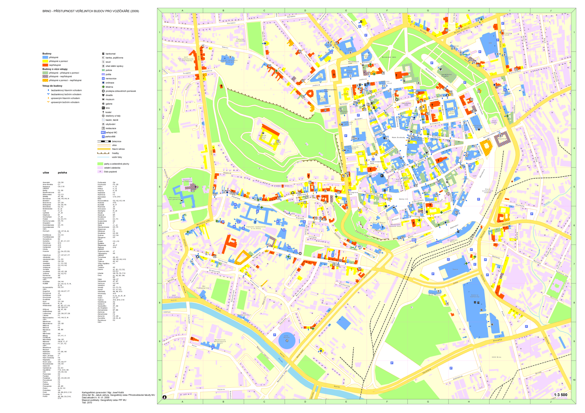Select the yellow přístupné s pomocí swatch
Image resolution: width=585 pixels, height=413 pixels.
point(45,61)
